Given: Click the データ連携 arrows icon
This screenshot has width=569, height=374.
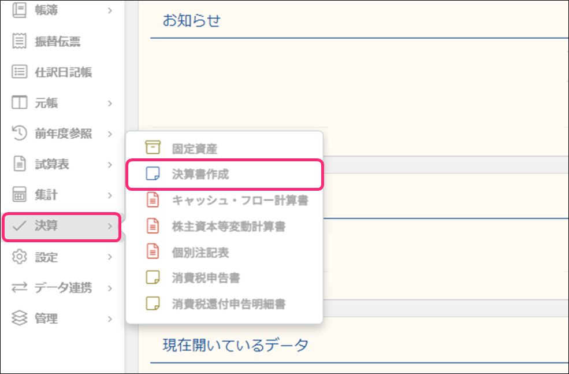Looking at the screenshot, I should click(20, 288).
